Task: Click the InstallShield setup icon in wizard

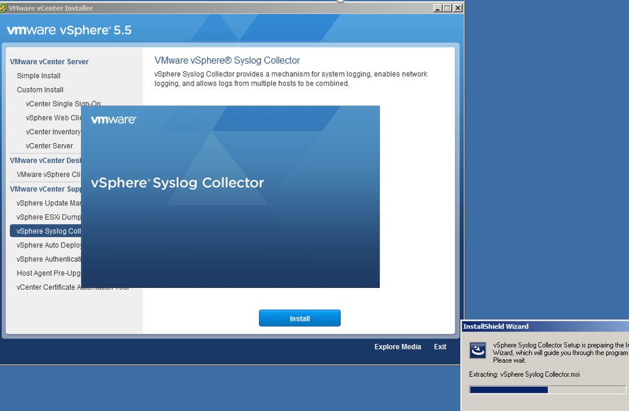Action: 477,351
